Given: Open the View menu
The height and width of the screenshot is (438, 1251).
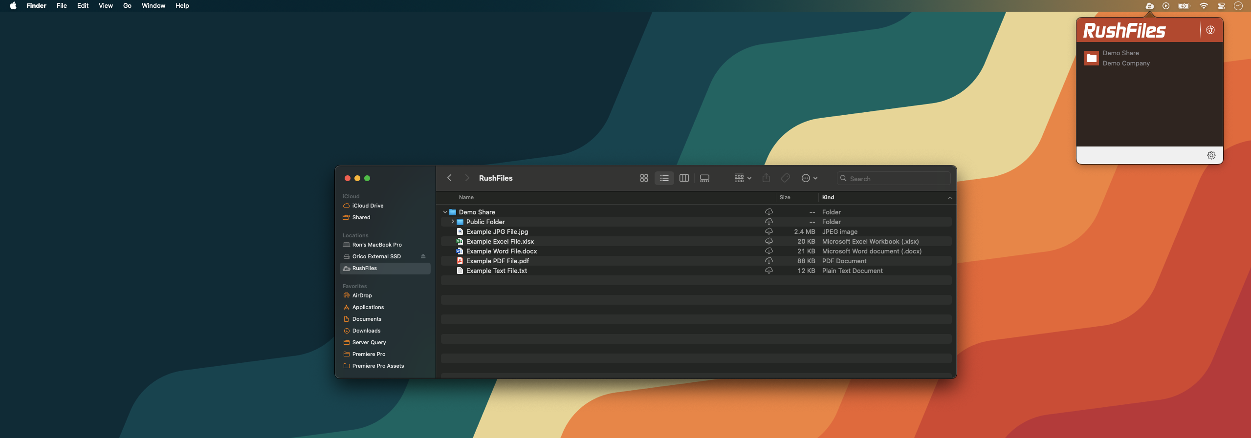Looking at the screenshot, I should click(x=106, y=6).
